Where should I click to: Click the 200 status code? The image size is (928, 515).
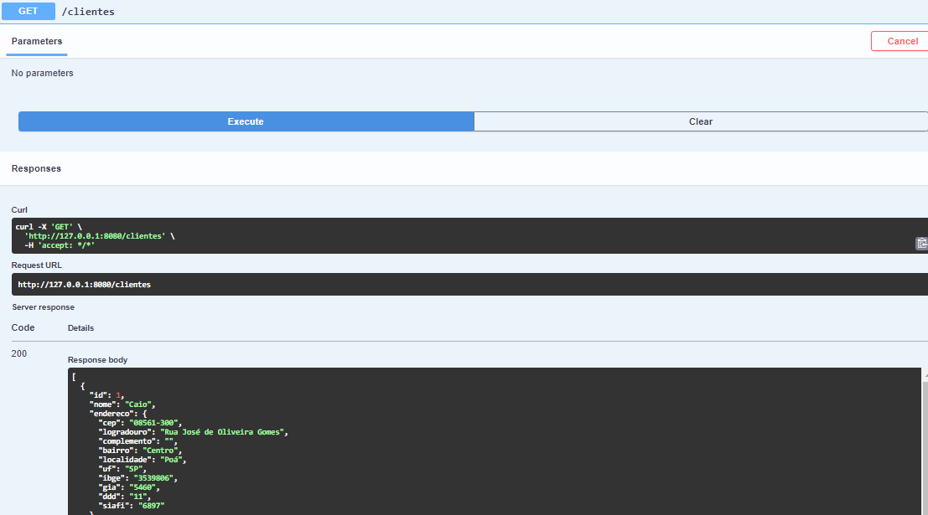pyautogui.click(x=18, y=353)
